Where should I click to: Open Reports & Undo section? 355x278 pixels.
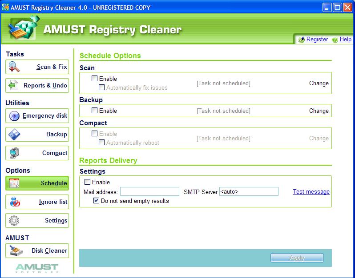[x=37, y=85]
